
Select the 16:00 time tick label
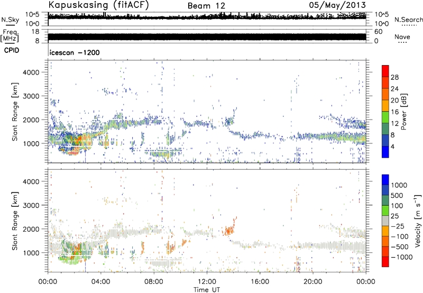coord(260,282)
